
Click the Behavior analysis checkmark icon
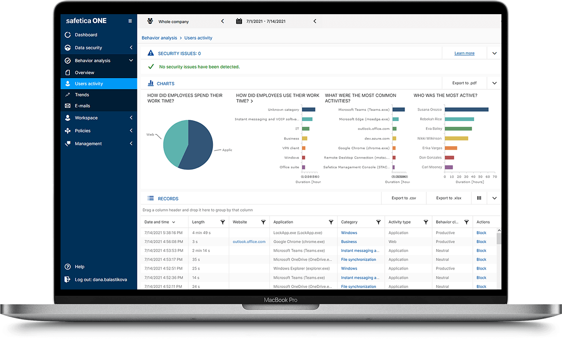click(68, 61)
